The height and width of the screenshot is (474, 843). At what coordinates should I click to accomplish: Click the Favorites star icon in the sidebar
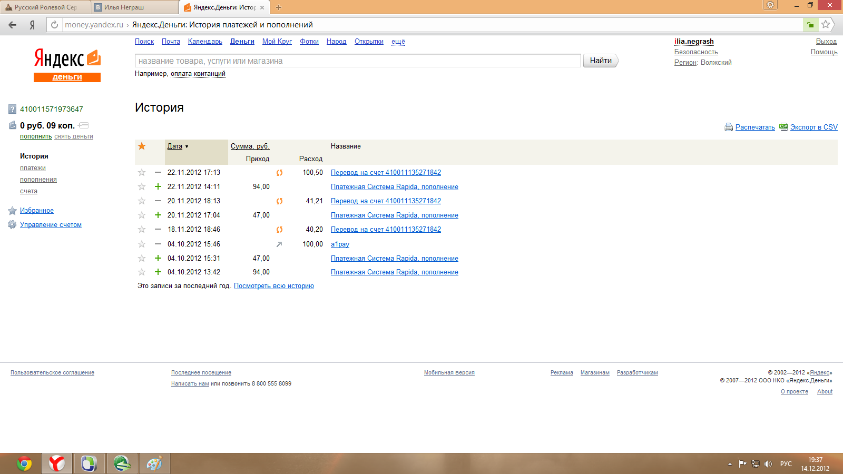pos(13,211)
